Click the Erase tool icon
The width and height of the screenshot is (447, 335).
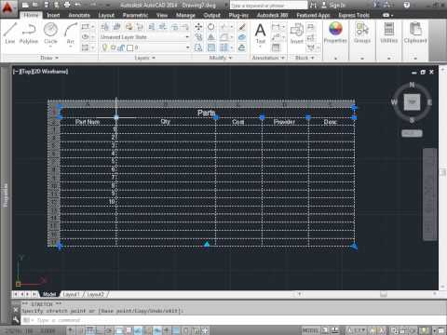pyautogui.click(x=242, y=27)
